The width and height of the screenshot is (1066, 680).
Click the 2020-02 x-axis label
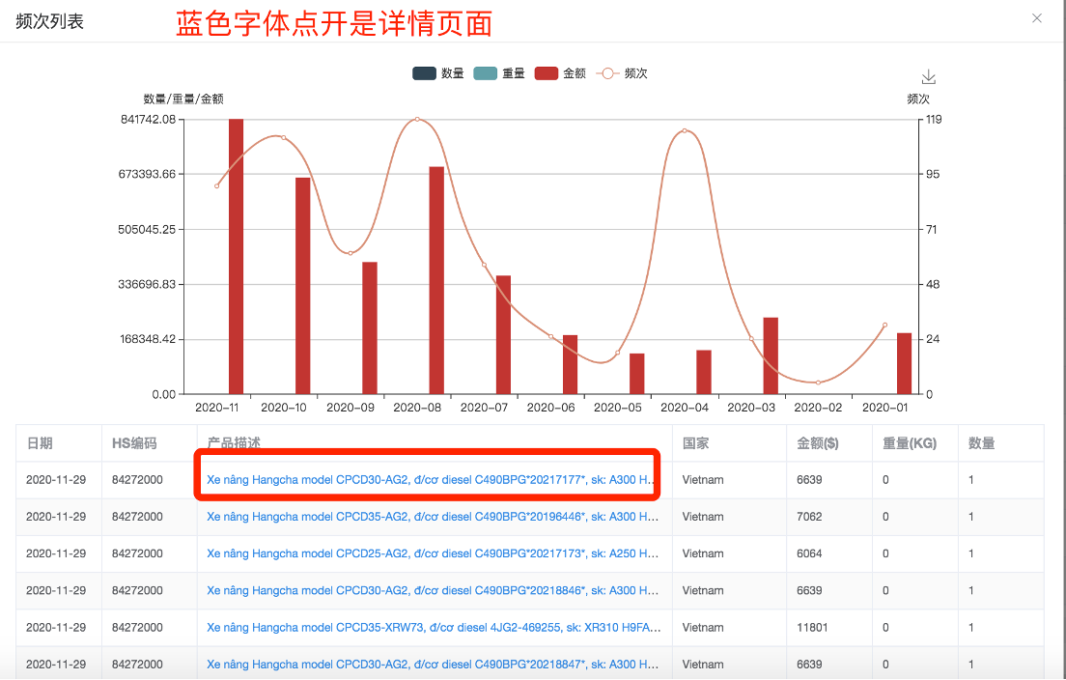(818, 408)
